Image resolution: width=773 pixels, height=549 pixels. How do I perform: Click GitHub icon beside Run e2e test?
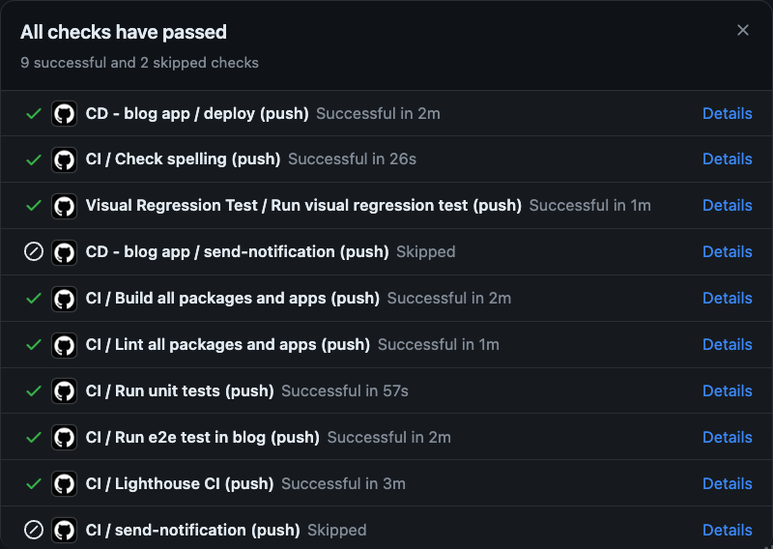(64, 438)
